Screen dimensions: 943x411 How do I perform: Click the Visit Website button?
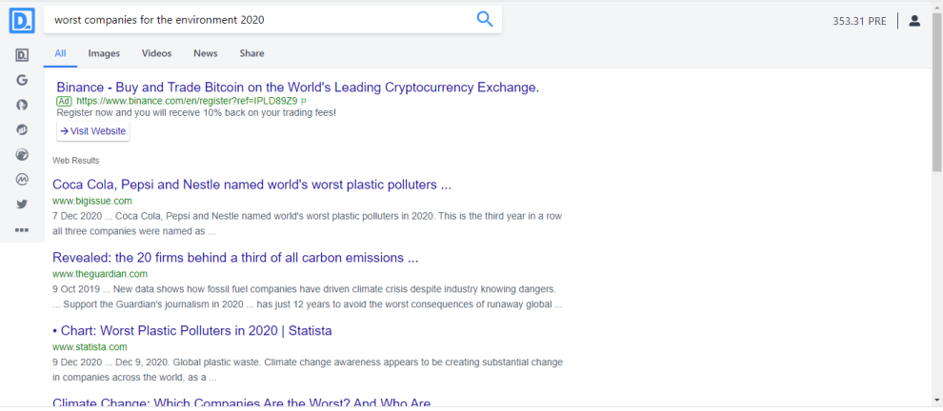tap(93, 131)
